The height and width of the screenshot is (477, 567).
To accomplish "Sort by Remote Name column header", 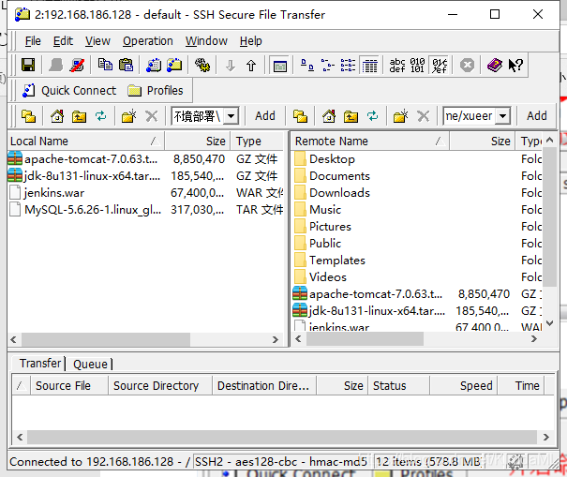I will [370, 142].
